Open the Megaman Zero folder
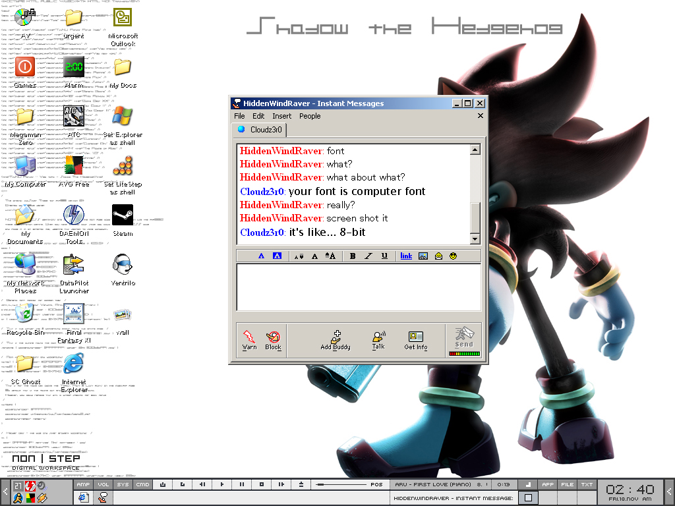Image resolution: width=675 pixels, height=506 pixels. (x=25, y=126)
